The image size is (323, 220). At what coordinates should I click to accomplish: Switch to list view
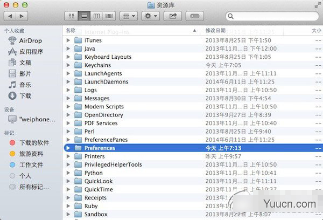point(84,16)
